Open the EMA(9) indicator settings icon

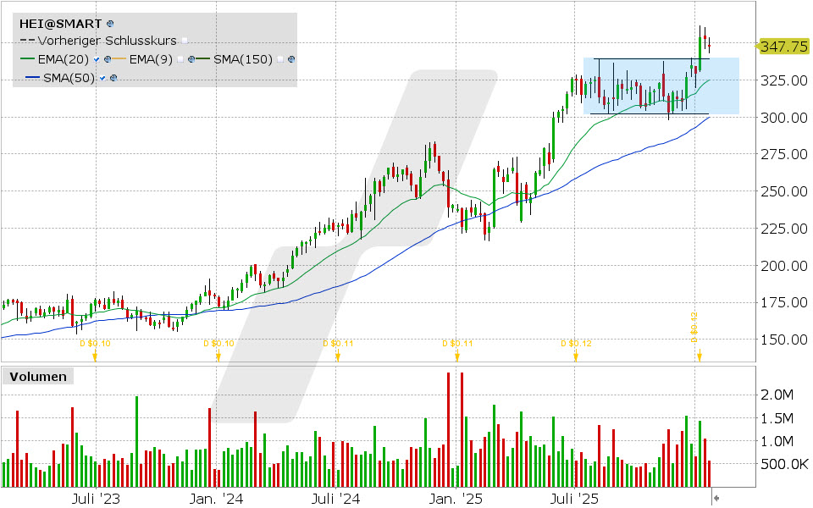(x=192, y=59)
